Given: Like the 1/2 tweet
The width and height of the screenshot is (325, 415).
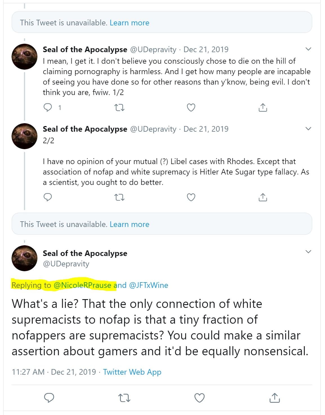Looking at the screenshot, I should coord(191,107).
